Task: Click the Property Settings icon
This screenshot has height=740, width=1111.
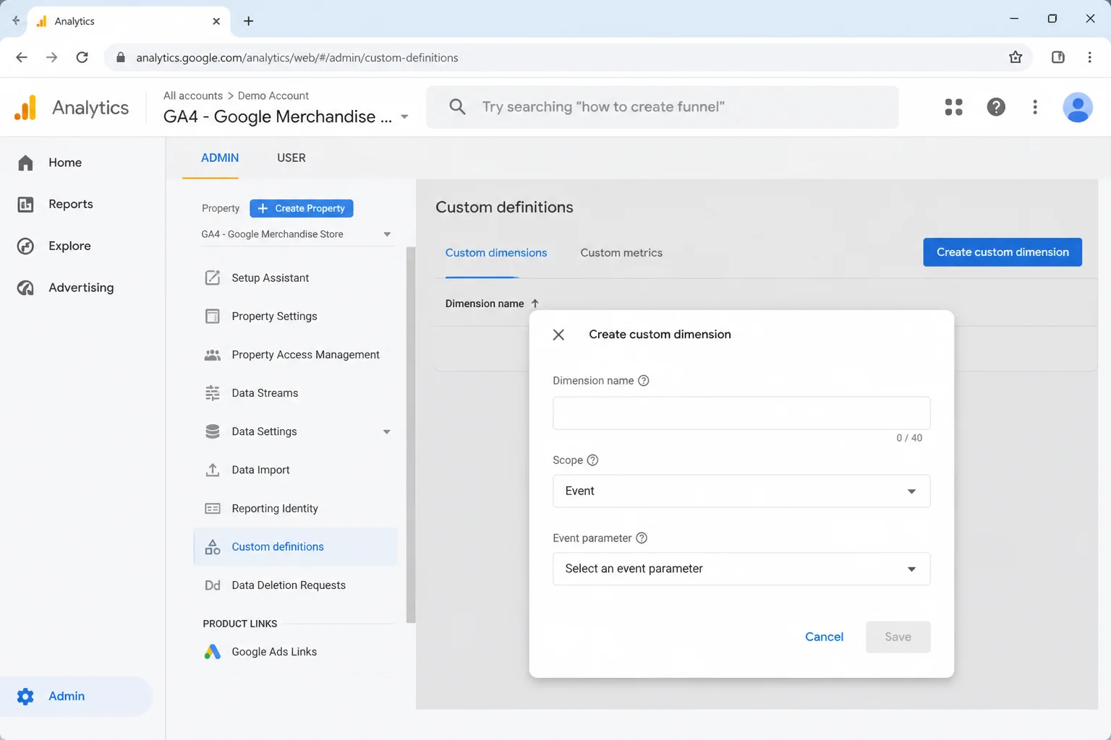Action: (212, 316)
